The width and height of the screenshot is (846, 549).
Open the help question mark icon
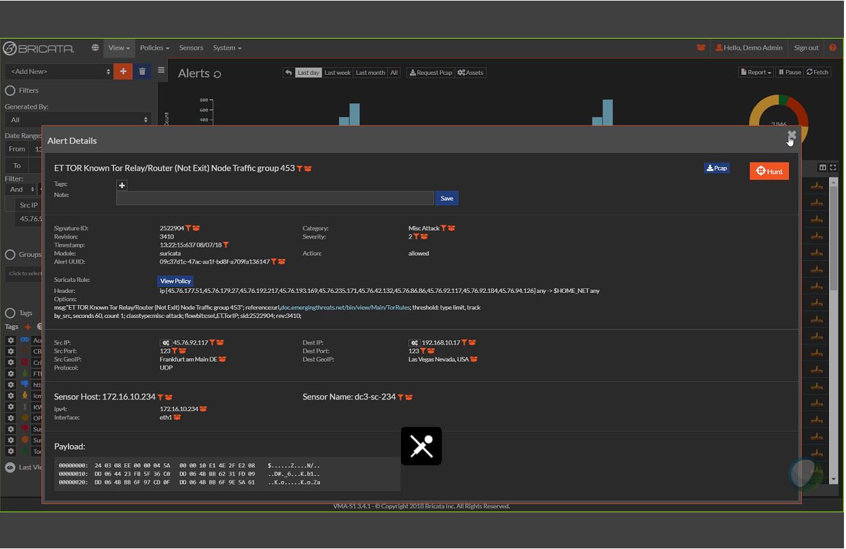[833, 48]
